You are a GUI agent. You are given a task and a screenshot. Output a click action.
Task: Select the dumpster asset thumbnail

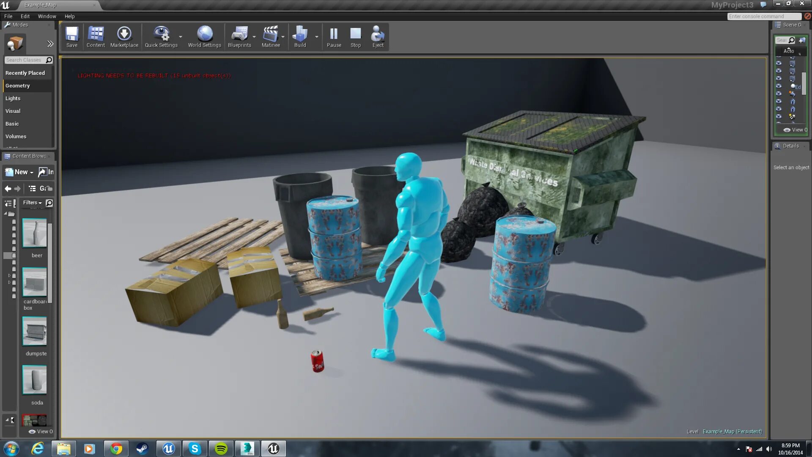pos(35,332)
